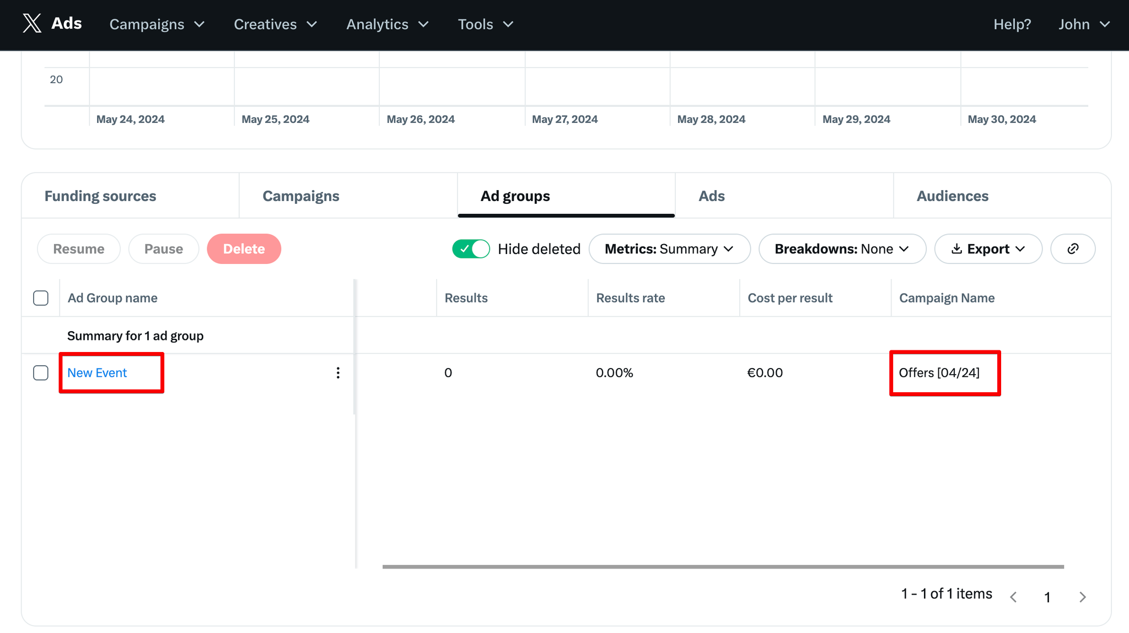Open the Breakdowns: None dropdown
1129x633 pixels.
click(x=842, y=249)
